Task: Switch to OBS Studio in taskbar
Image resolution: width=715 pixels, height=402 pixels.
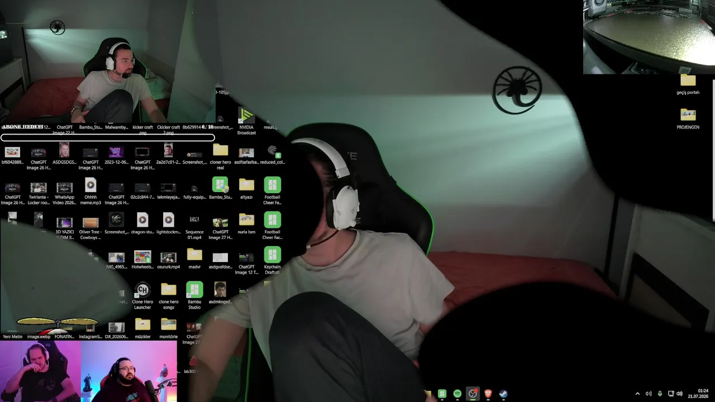Action: click(x=473, y=394)
